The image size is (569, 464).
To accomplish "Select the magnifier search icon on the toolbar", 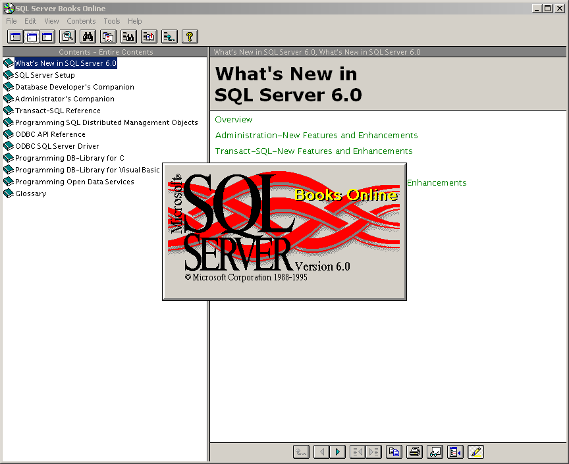I will 67,36.
